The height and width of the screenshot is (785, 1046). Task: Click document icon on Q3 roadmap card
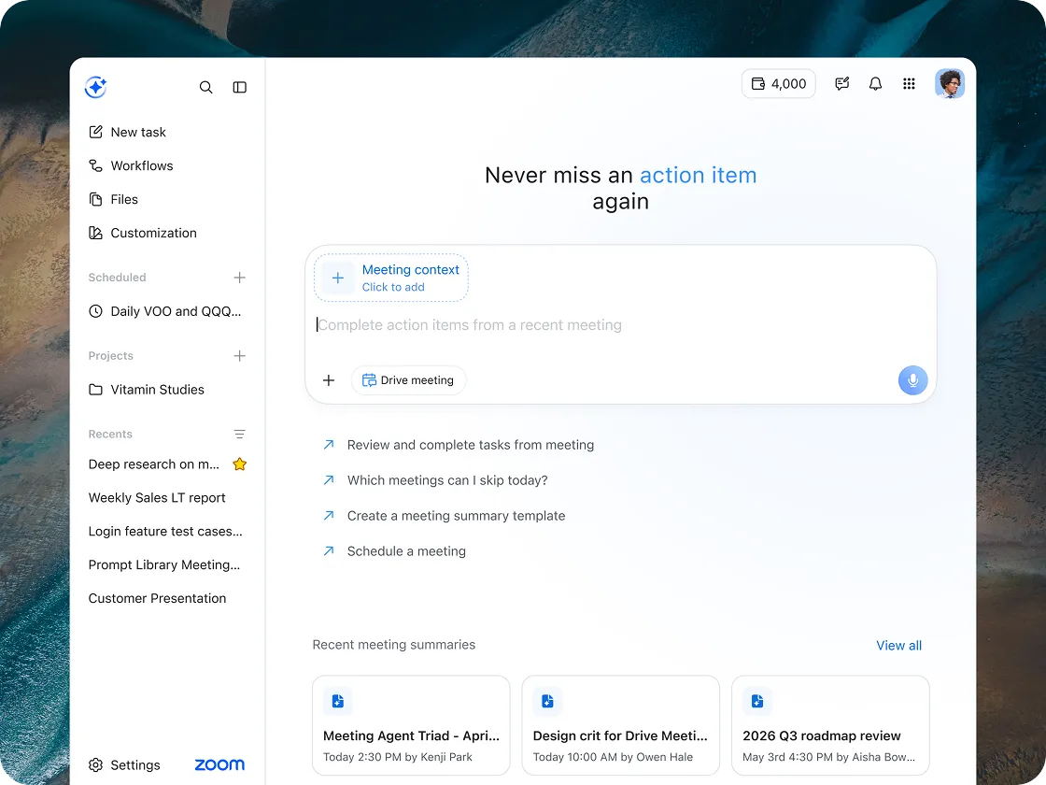pos(757,701)
